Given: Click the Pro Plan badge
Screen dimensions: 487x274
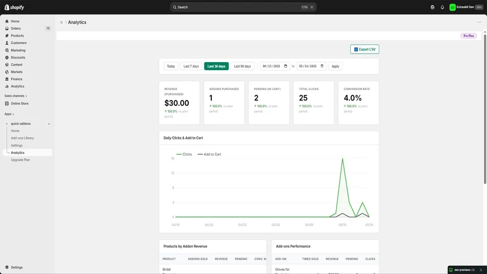Looking at the screenshot, I should click(x=468, y=36).
